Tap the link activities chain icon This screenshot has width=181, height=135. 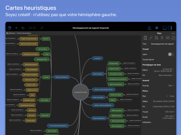[x=42, y=28]
